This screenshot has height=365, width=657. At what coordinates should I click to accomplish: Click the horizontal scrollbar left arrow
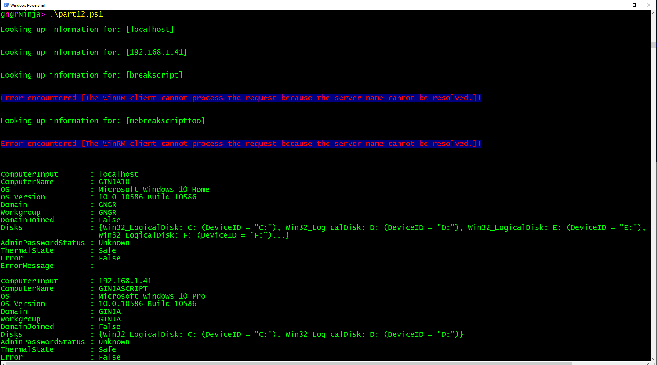pos(3,363)
